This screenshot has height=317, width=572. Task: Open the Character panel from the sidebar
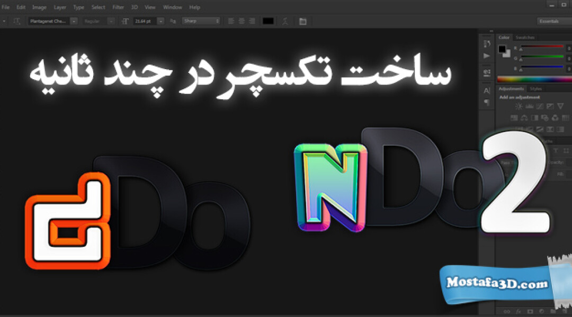(486, 90)
